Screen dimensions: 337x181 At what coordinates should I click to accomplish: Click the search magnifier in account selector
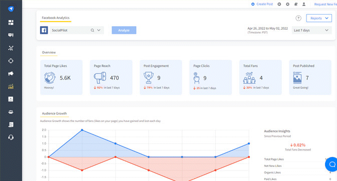click(93, 30)
